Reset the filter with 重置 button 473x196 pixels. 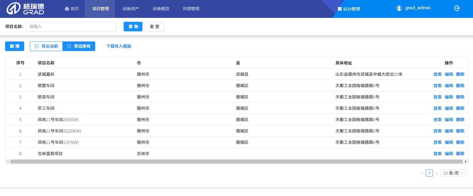tap(154, 27)
